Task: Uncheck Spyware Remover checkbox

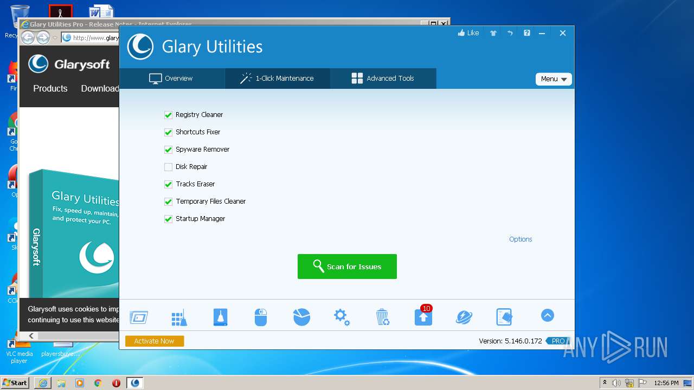Action: [x=168, y=149]
